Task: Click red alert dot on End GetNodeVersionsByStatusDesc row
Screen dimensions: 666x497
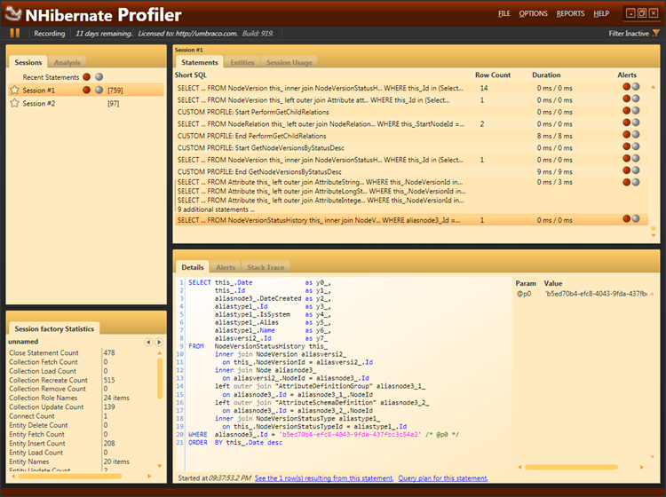Action: click(627, 170)
